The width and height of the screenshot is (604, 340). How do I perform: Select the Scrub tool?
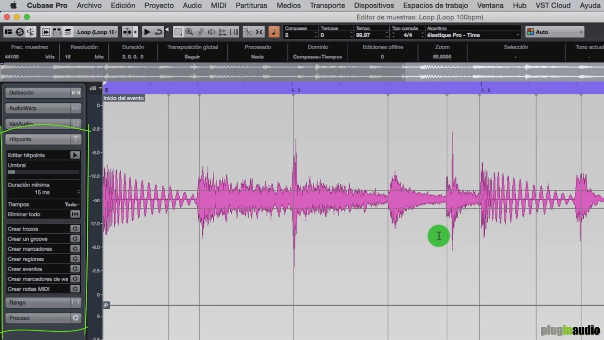223,32
